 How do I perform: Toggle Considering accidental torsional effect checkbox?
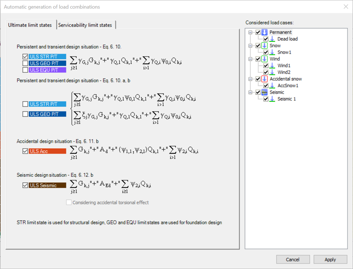[69, 203]
